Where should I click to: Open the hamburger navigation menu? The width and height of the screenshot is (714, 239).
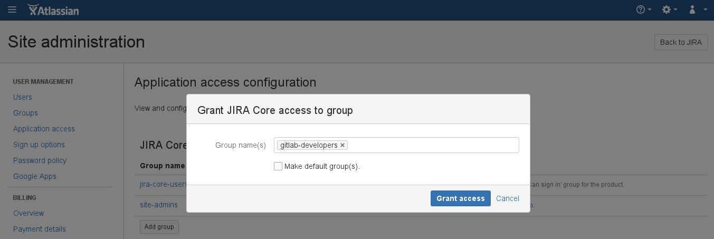12,9
